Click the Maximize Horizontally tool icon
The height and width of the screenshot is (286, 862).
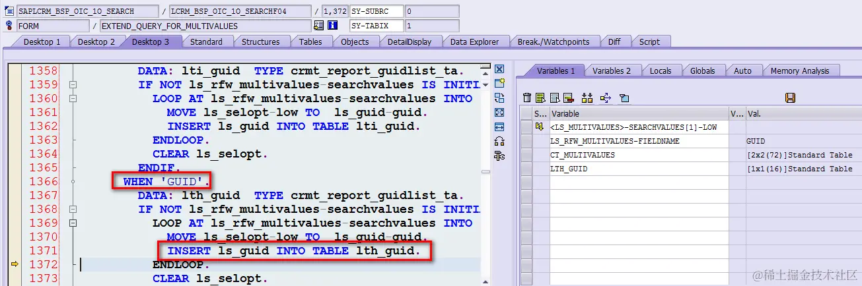pos(499,127)
